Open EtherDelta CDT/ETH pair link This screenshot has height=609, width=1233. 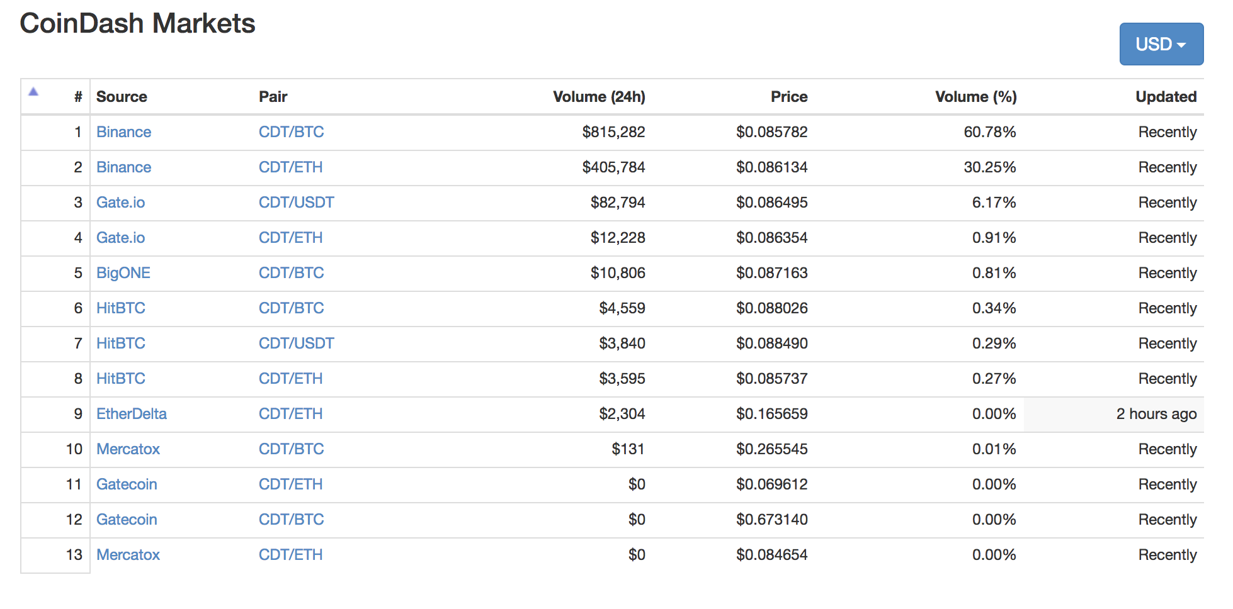tap(290, 414)
